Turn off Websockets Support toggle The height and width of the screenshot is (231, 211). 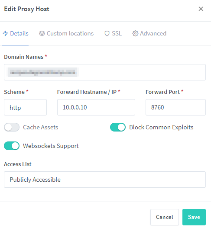[x=12, y=146]
